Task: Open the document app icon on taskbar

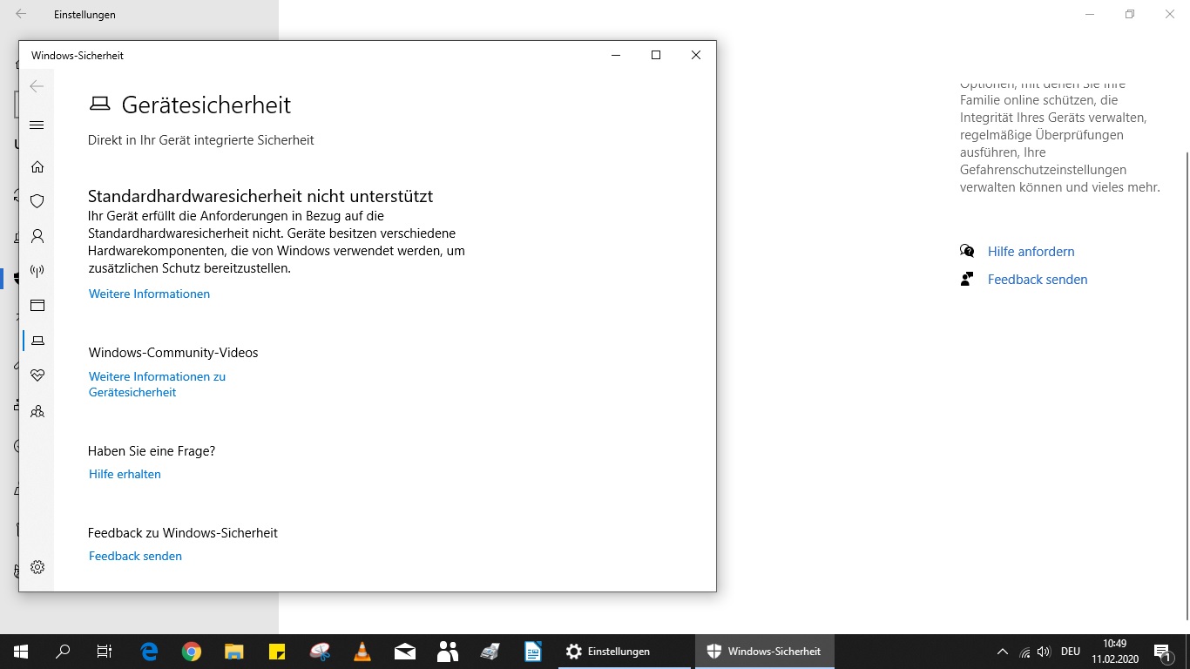Action: [x=533, y=652]
